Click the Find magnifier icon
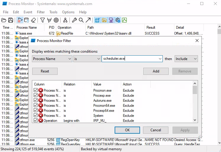Viewport: 221px width, 152px height. coord(81,20)
